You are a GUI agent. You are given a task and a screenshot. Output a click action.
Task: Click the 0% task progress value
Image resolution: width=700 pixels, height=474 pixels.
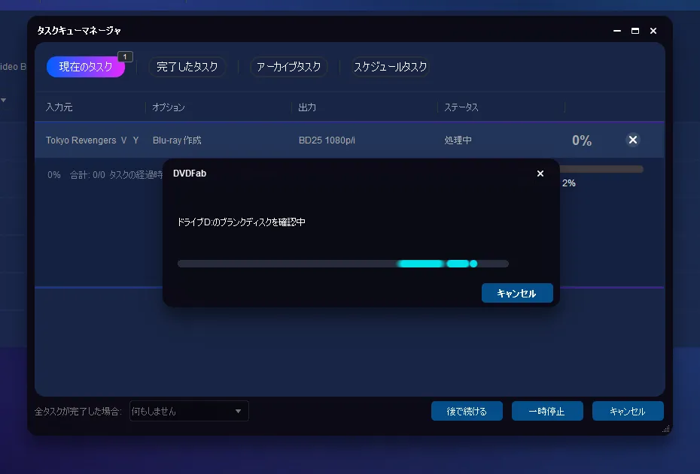point(582,140)
